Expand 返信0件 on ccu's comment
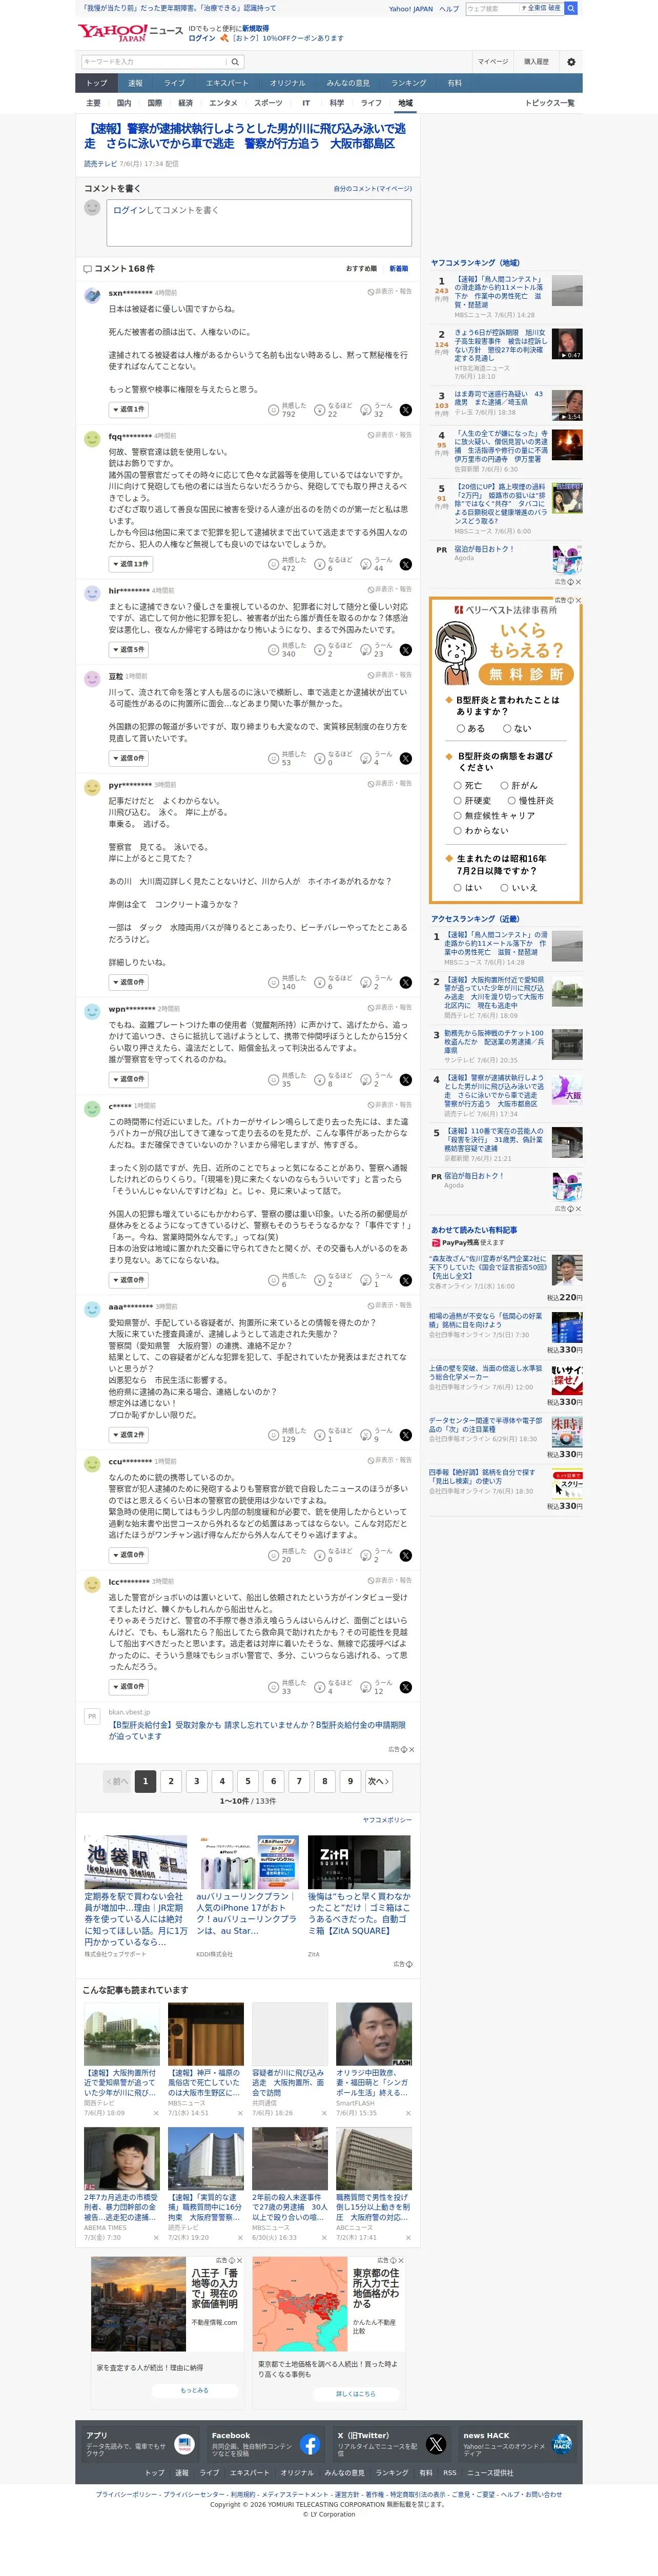Viewport: 658px width, 2576px height. (x=129, y=1555)
